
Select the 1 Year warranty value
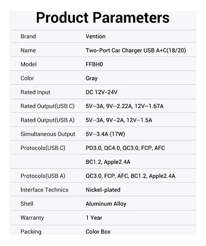[x=94, y=218]
